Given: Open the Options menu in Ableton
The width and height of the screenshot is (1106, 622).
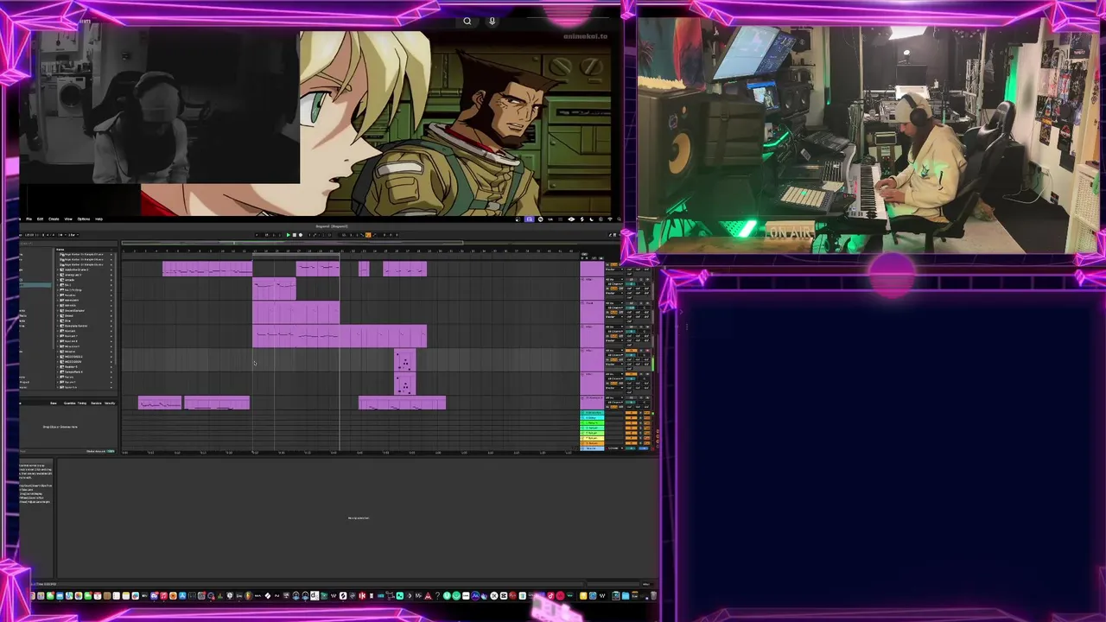Looking at the screenshot, I should click(x=84, y=219).
